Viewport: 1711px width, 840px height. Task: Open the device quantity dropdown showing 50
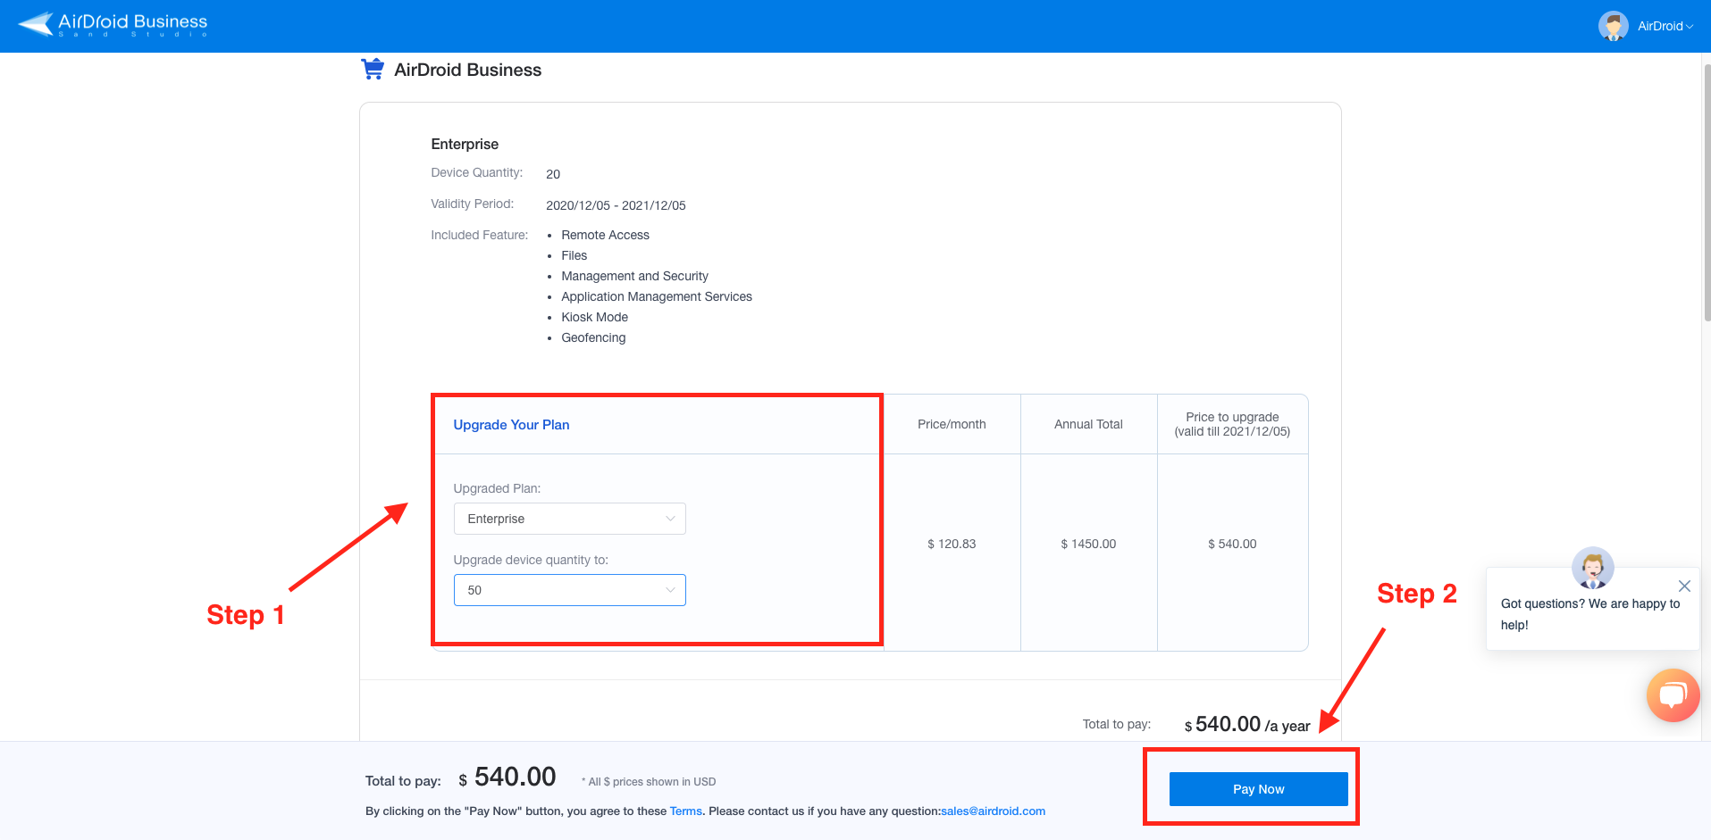pos(569,590)
